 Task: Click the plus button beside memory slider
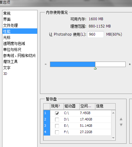130,64
